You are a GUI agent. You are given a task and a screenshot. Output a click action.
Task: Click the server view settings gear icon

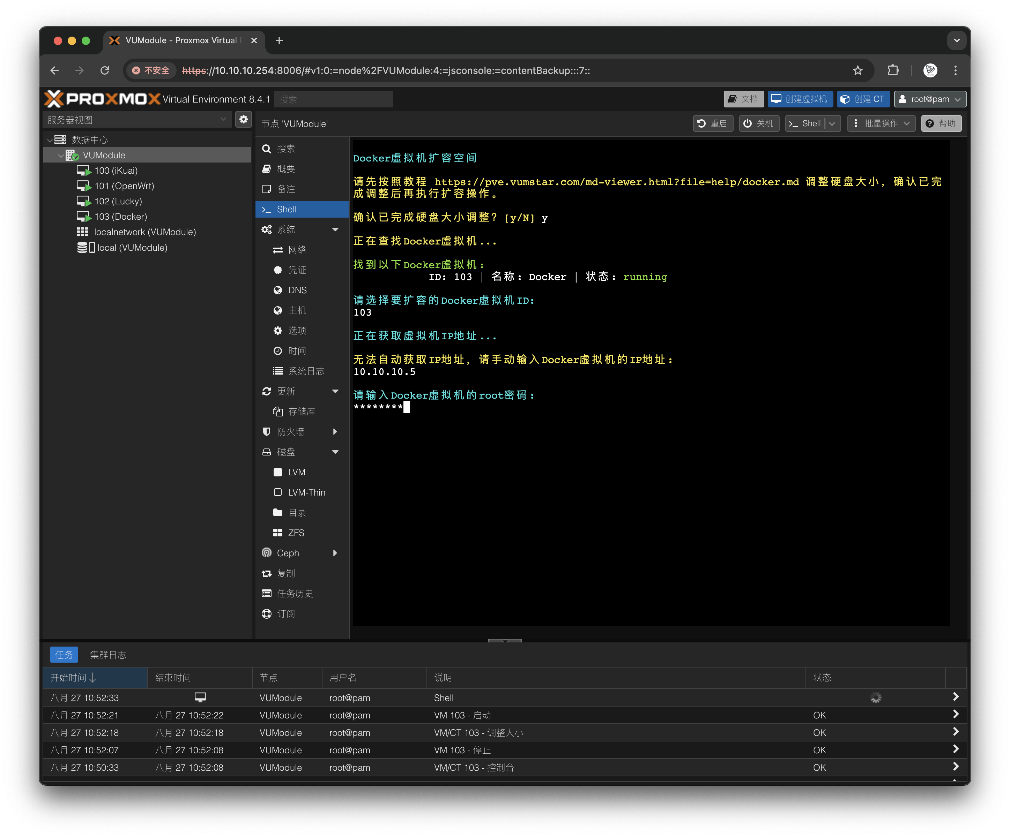243,119
